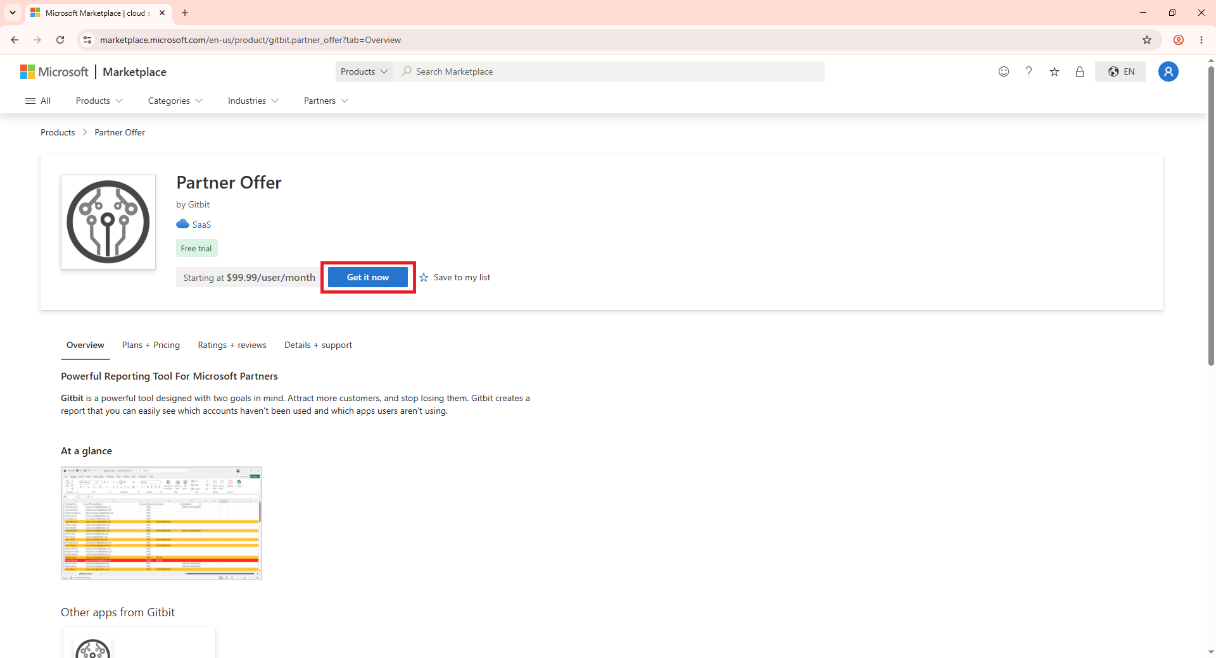Expand the Categories navigation menu
Image resolution: width=1216 pixels, height=658 pixels.
(x=175, y=101)
